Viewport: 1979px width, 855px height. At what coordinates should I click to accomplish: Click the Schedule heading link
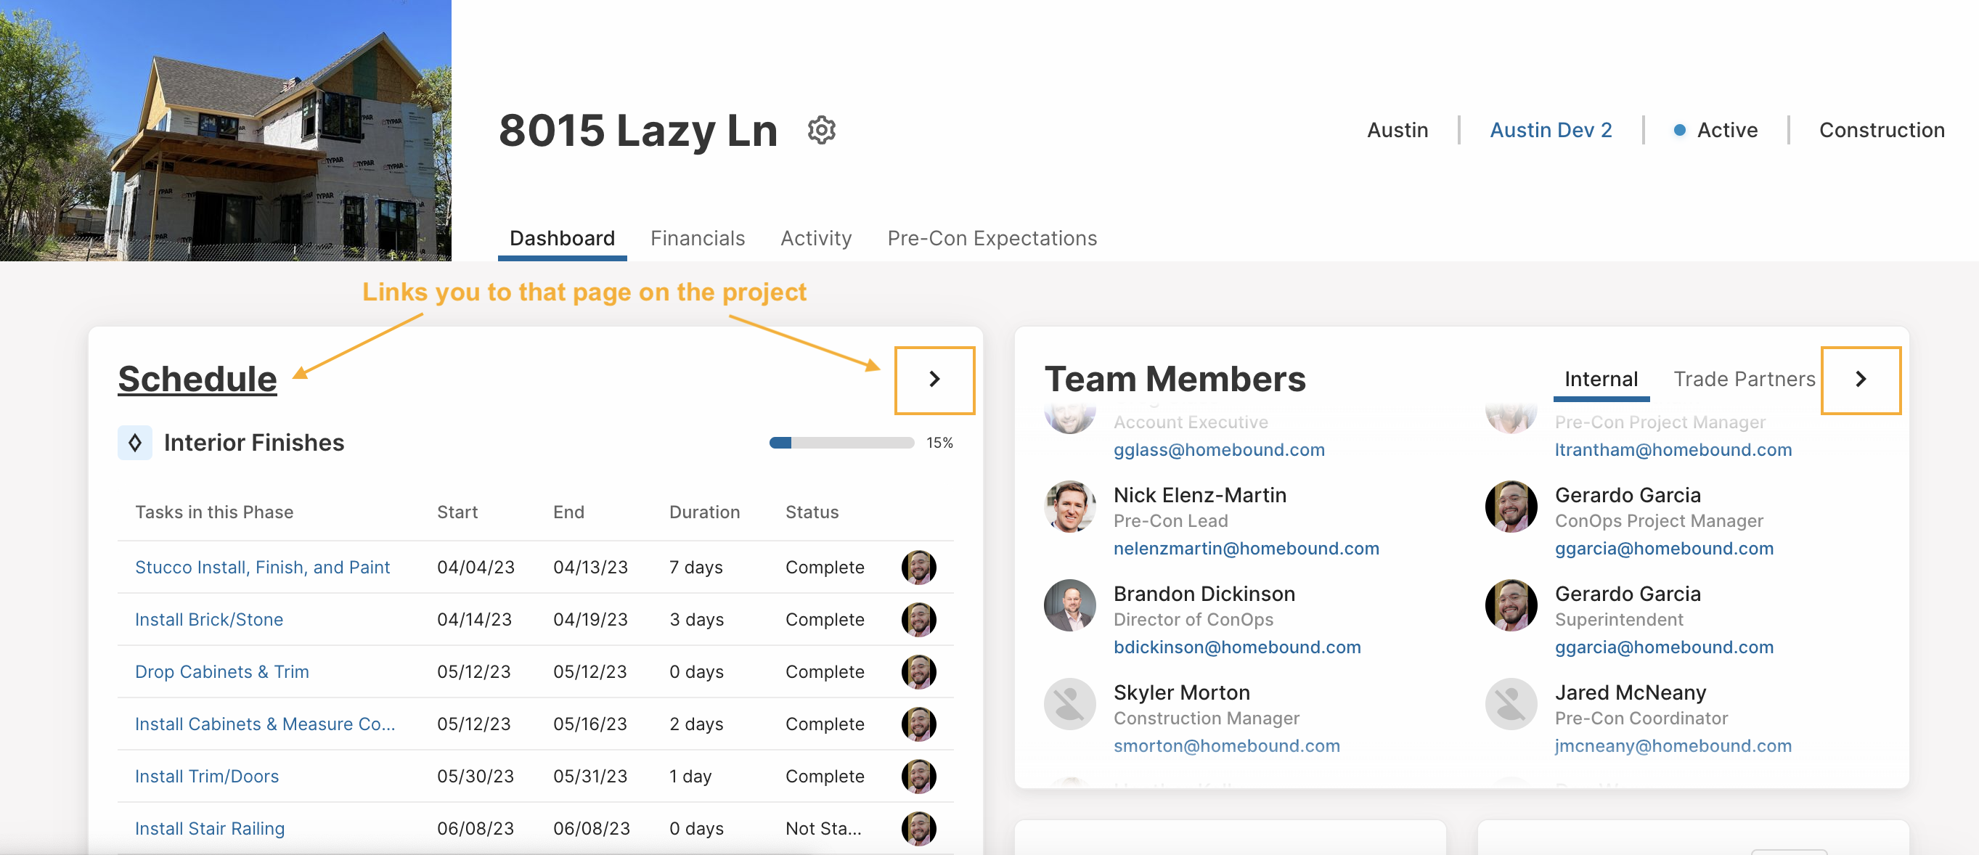[x=197, y=380]
